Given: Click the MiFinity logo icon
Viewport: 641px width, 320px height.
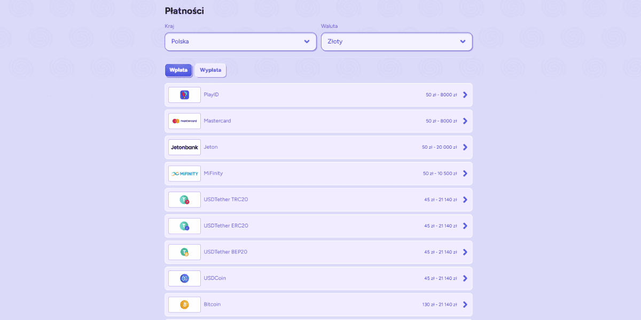Looking at the screenshot, I should click(184, 173).
